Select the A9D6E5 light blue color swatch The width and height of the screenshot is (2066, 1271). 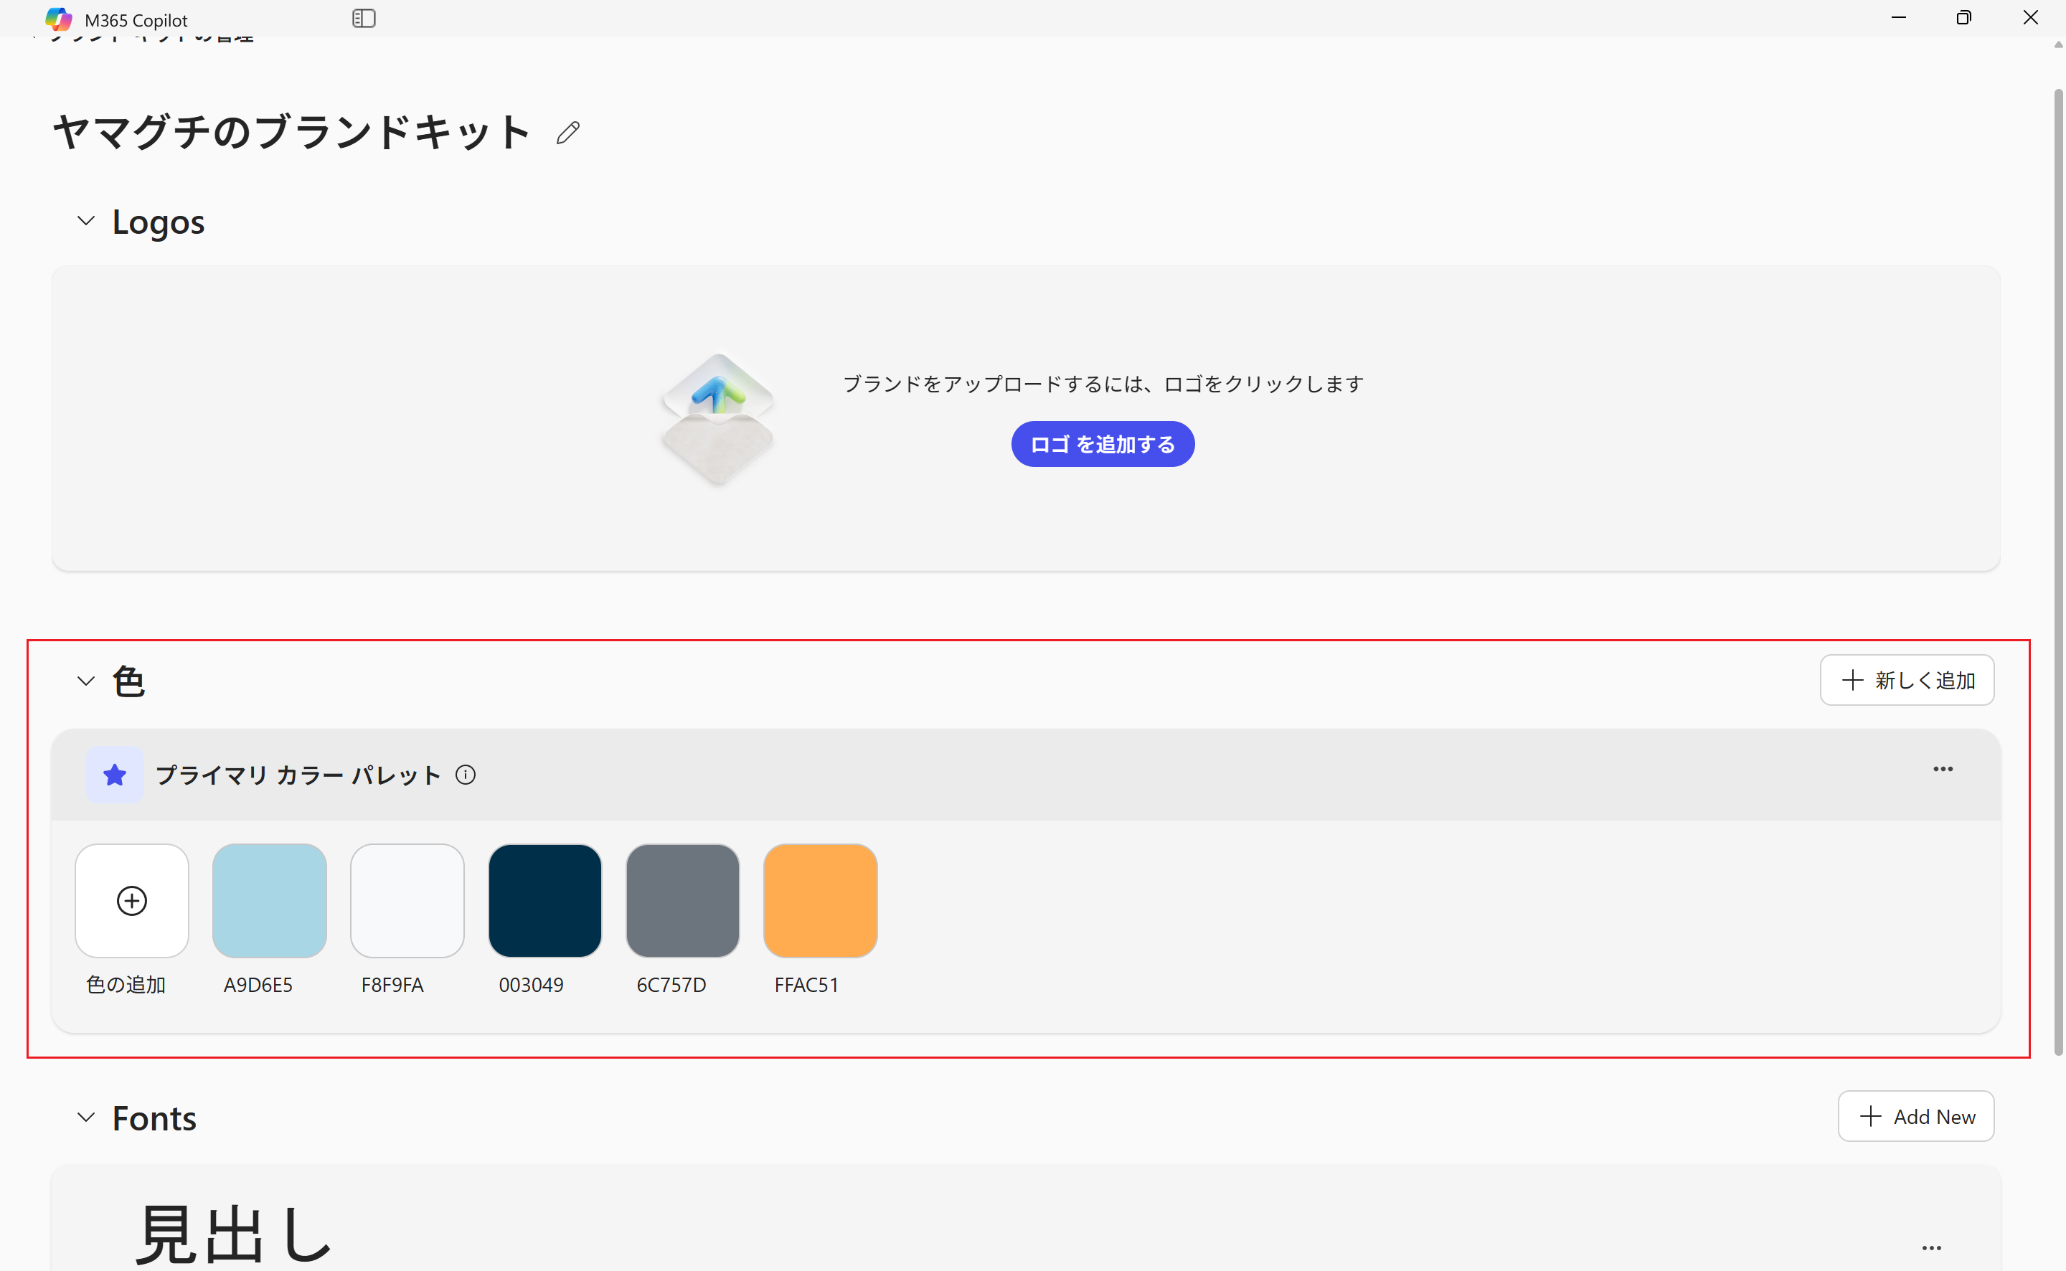coord(269,900)
